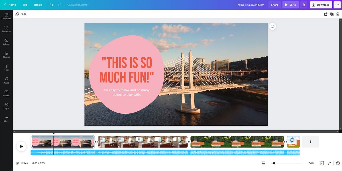Click the Download button

tap(321, 5)
